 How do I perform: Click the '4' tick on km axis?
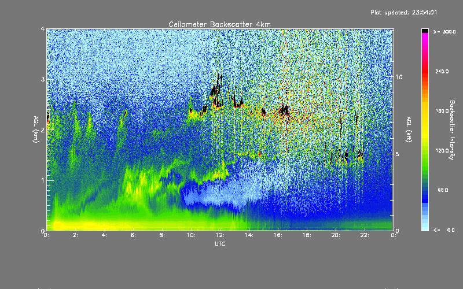43,29
